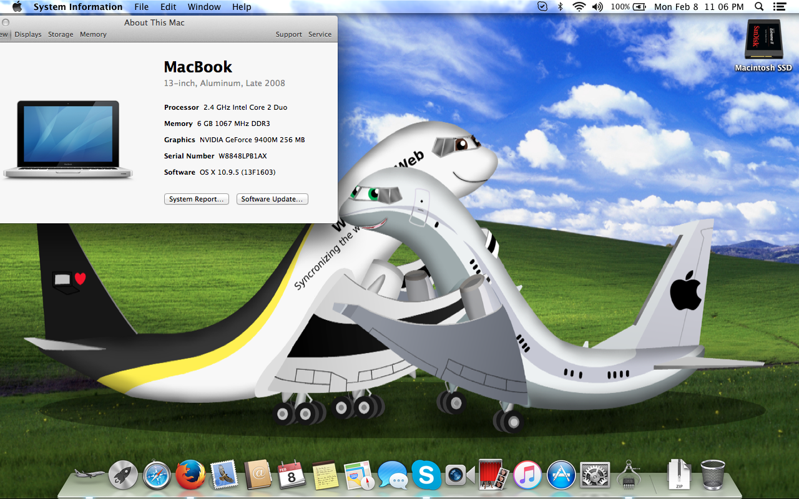Launch Firefox from the Dock

point(190,475)
